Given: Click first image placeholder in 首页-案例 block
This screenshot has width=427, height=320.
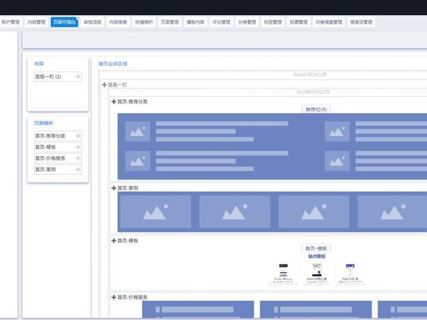Looking at the screenshot, I should coord(156,212).
